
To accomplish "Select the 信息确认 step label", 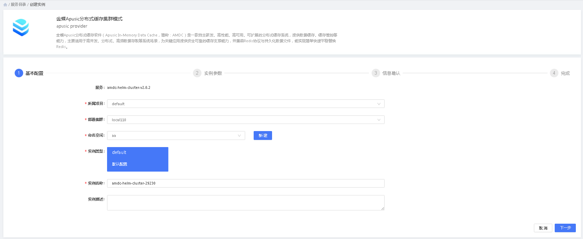I will (391, 73).
